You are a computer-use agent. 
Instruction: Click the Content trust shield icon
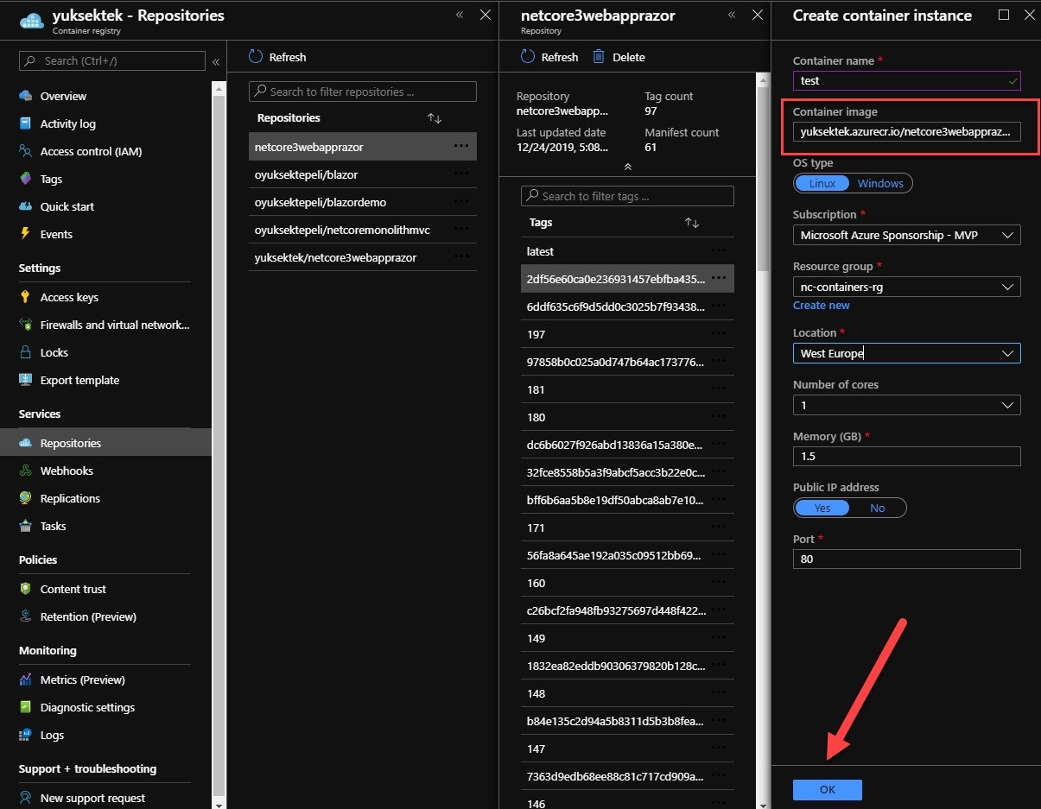tap(25, 589)
